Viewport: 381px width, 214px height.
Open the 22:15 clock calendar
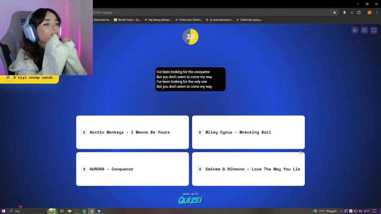point(366,211)
